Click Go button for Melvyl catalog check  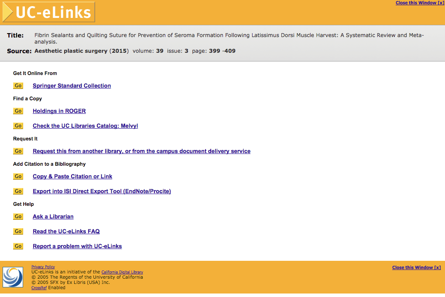(x=18, y=126)
